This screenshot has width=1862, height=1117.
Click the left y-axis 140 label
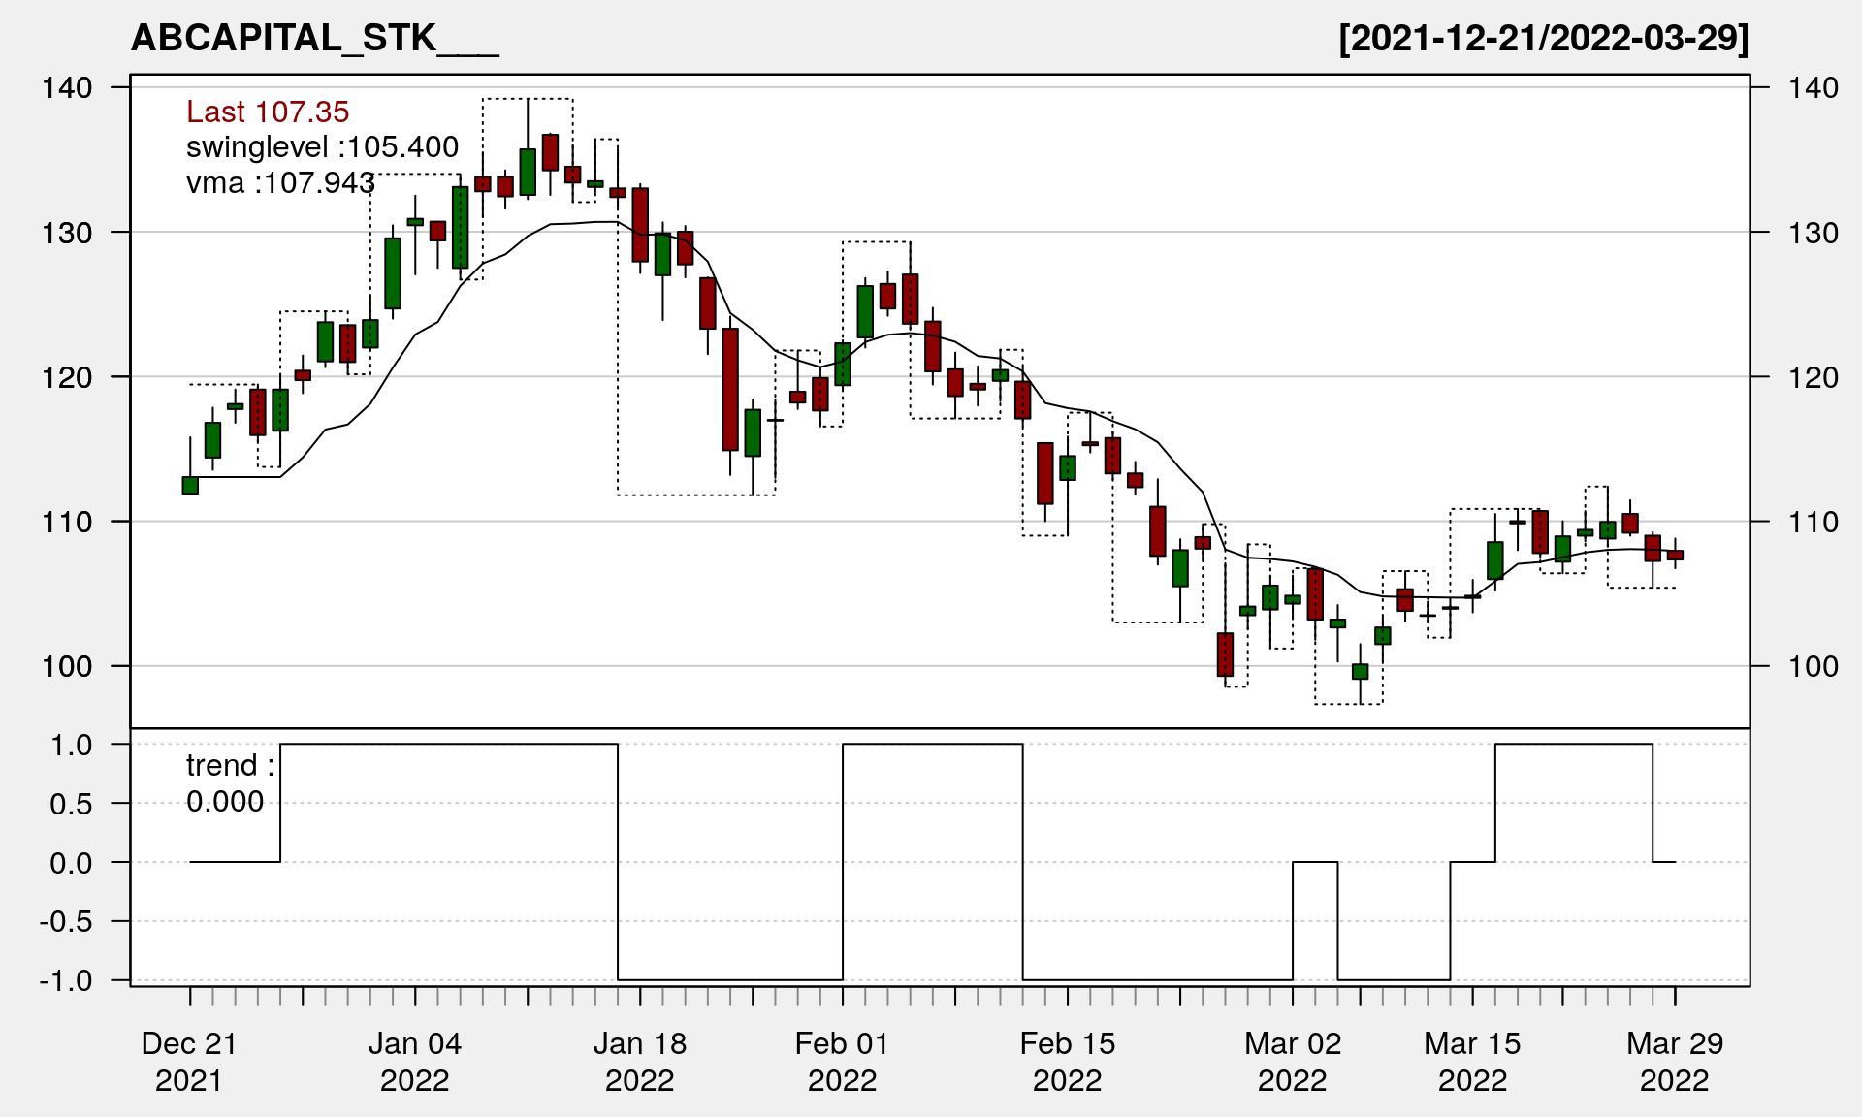pyautogui.click(x=67, y=87)
